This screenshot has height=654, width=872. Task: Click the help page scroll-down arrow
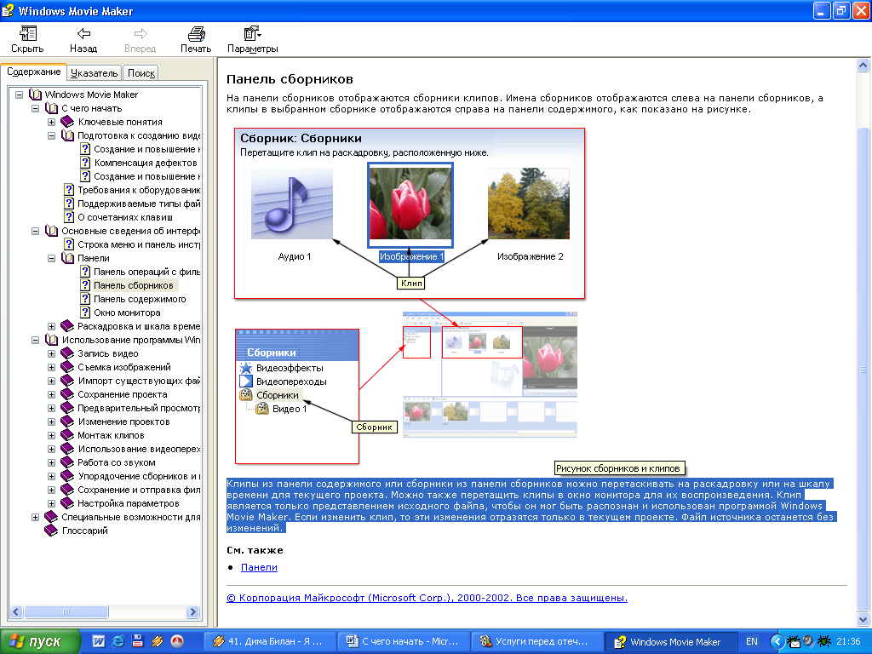[863, 619]
